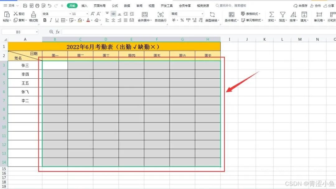Select the cell containing 李四
This screenshot has height=189, width=336.
tap(25, 74)
